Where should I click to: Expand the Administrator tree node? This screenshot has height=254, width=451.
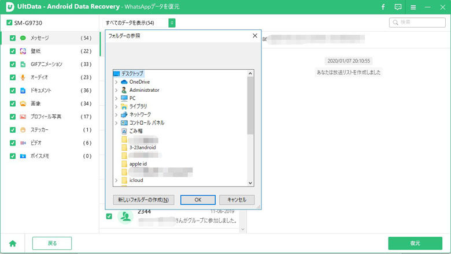click(116, 90)
